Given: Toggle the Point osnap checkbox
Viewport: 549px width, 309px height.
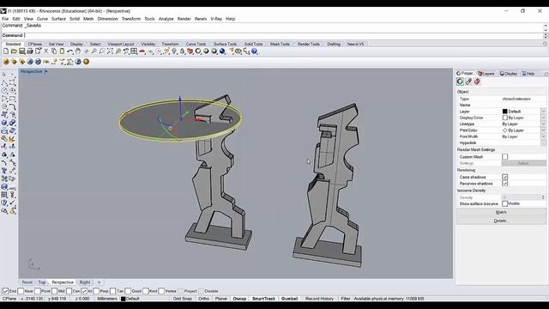Looking at the screenshot, I should coord(38,291).
